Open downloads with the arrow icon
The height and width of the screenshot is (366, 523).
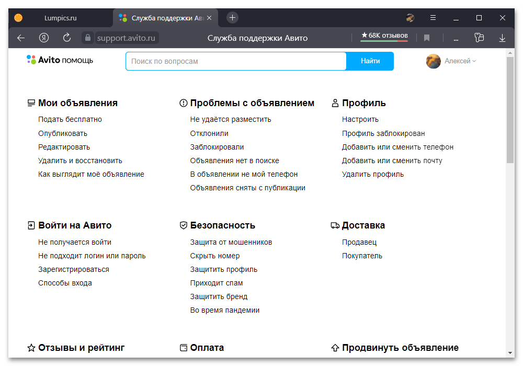[x=502, y=38]
